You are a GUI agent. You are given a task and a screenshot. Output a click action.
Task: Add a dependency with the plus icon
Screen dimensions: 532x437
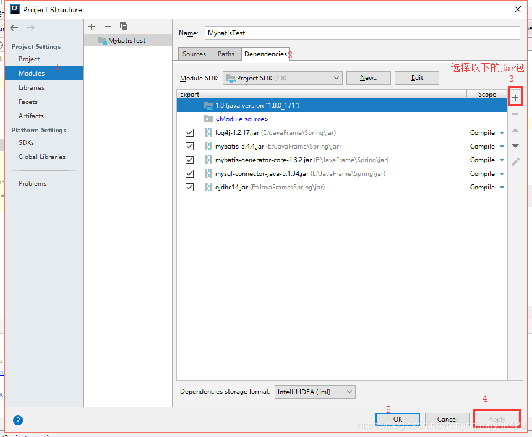(x=515, y=98)
